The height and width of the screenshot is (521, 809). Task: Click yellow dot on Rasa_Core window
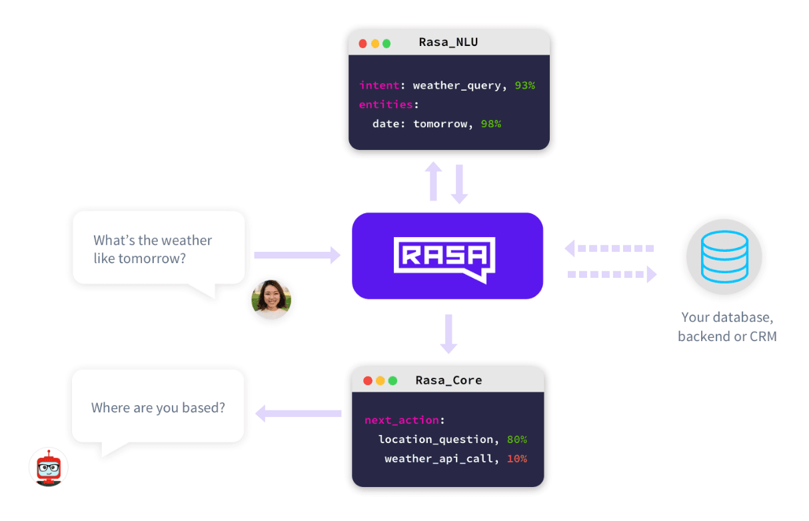coord(381,380)
